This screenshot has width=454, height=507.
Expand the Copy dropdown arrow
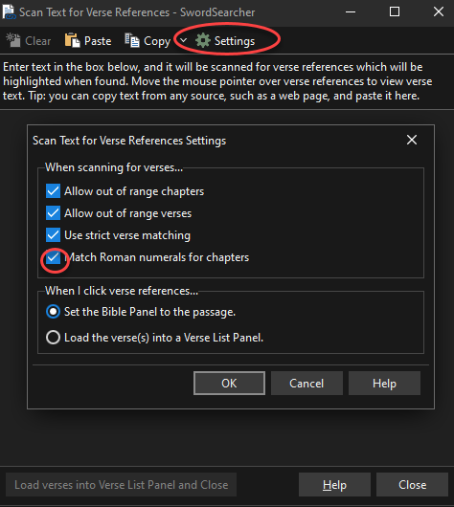point(183,40)
